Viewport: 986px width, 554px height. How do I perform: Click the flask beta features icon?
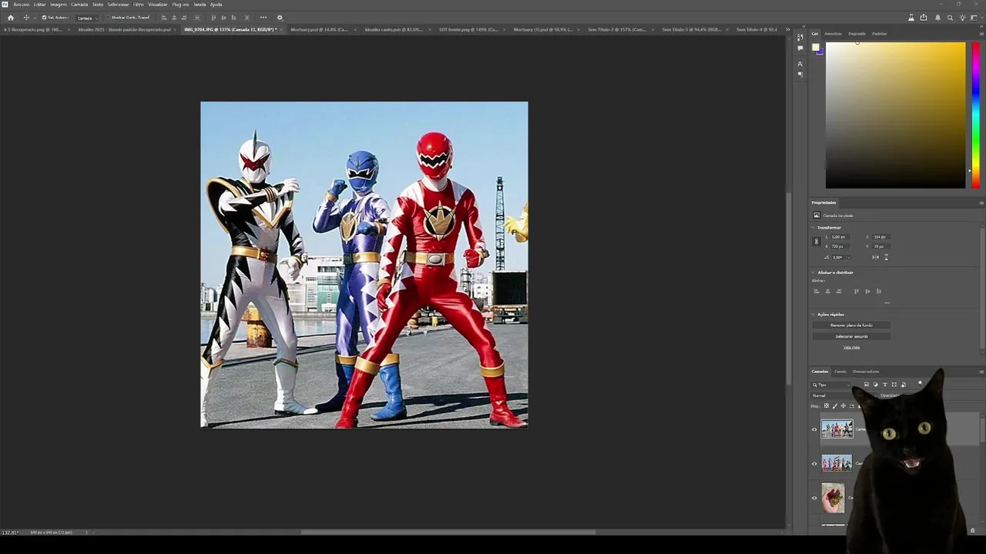tap(911, 18)
